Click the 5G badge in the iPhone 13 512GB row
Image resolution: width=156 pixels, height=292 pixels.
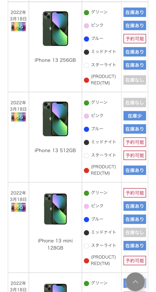(x=19, y=117)
